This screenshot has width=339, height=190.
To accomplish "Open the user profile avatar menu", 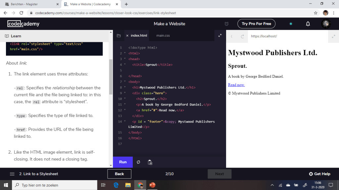I will click(326, 24).
